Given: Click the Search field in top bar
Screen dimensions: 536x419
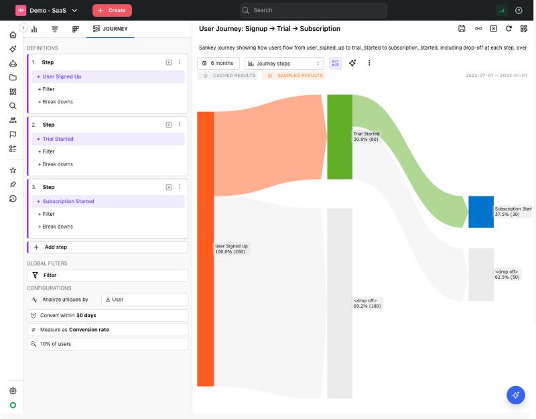Looking at the screenshot, I should (314, 10).
